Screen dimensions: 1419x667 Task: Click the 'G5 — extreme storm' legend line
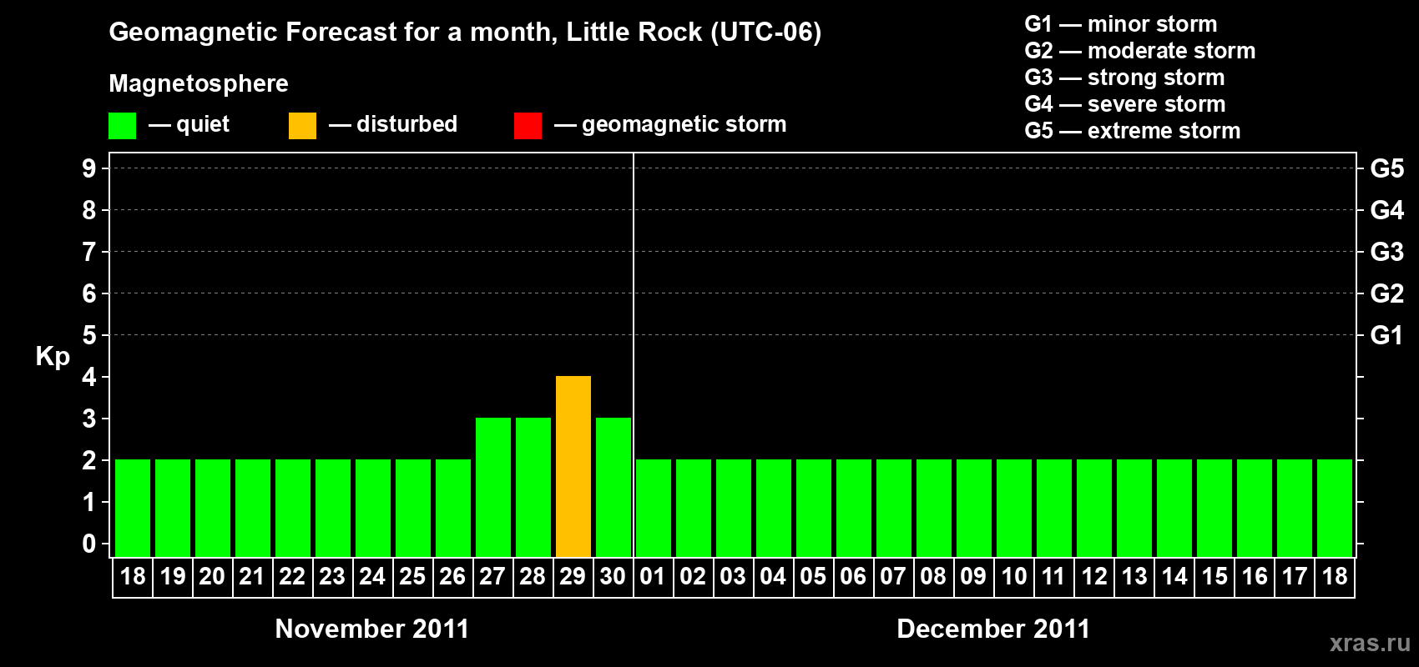[x=1132, y=131]
